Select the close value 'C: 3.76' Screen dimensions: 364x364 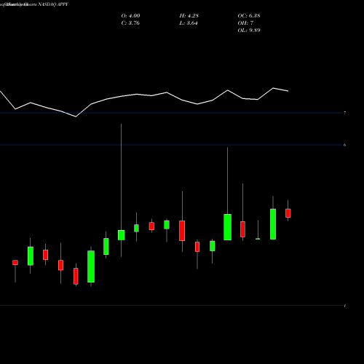pos(130,23)
